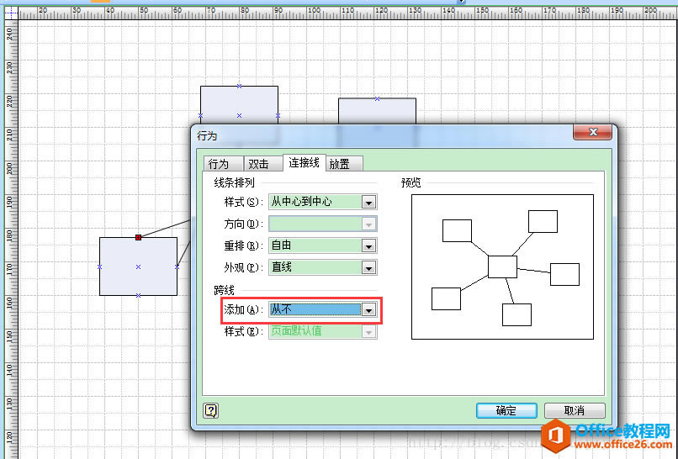Close the 行为 dialog with X
Viewport: 678px width, 459px height.
pos(592,132)
